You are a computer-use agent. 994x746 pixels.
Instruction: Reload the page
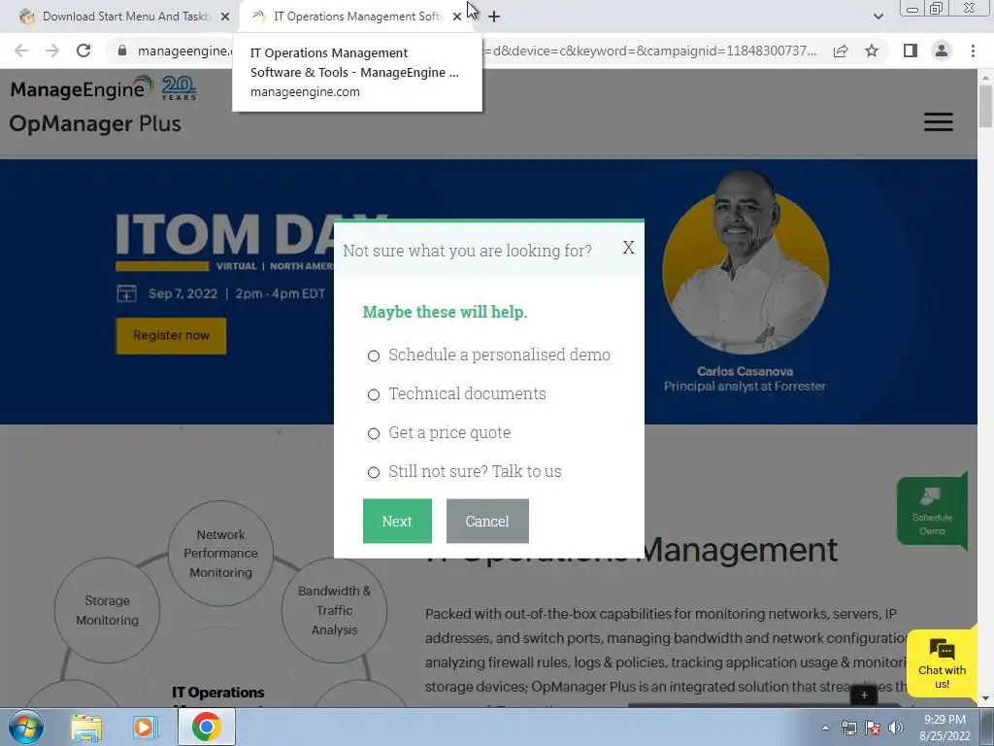pyautogui.click(x=83, y=51)
